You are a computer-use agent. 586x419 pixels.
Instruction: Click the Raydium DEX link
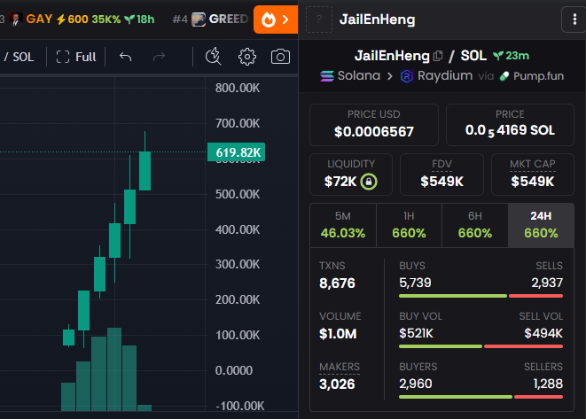(436, 76)
